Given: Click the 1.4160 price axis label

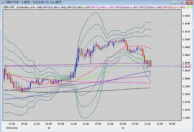Looking at the screenshot, I should (186, 16).
